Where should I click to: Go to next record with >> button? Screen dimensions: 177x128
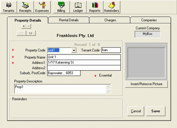point(31,33)
